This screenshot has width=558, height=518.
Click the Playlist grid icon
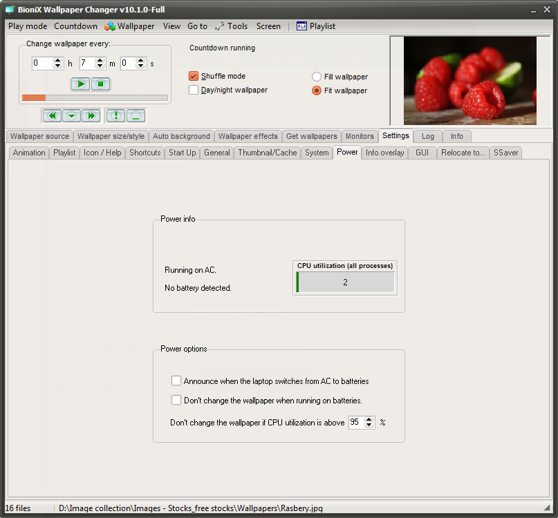[301, 26]
